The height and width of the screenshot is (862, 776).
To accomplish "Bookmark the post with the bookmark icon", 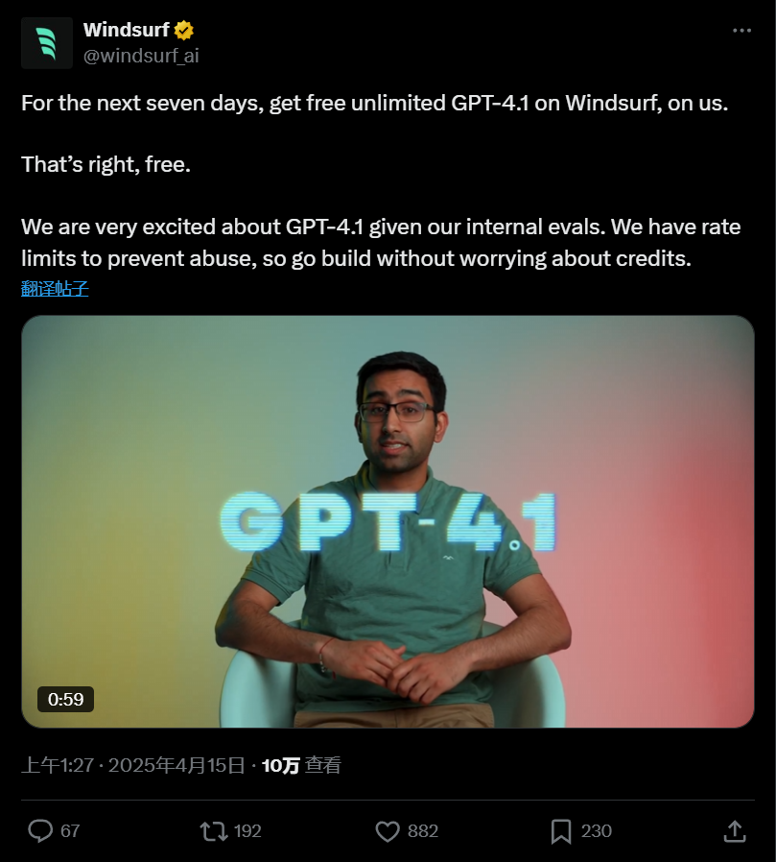I will click(561, 831).
